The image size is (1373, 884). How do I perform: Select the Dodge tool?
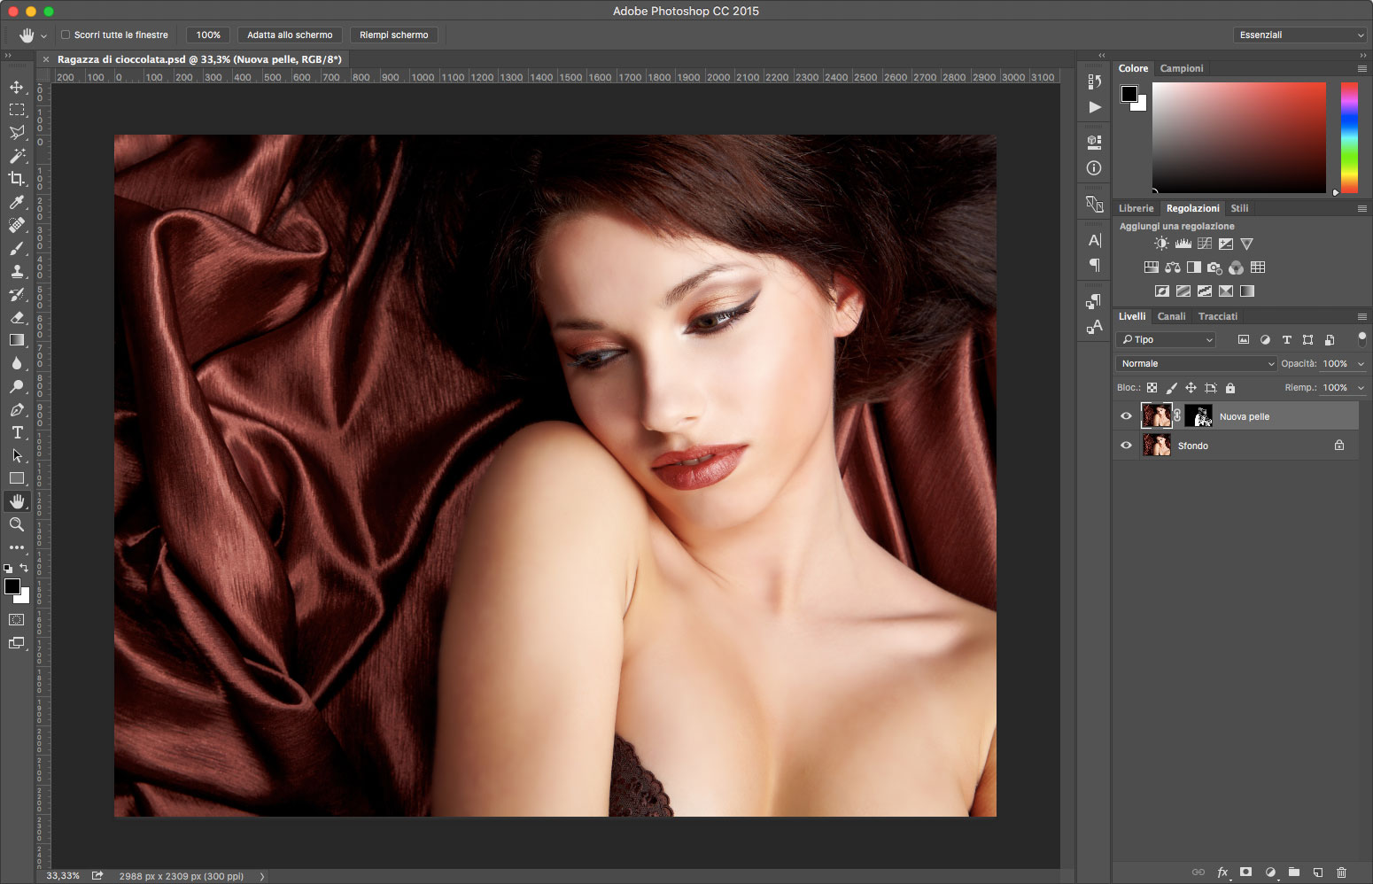coord(17,386)
